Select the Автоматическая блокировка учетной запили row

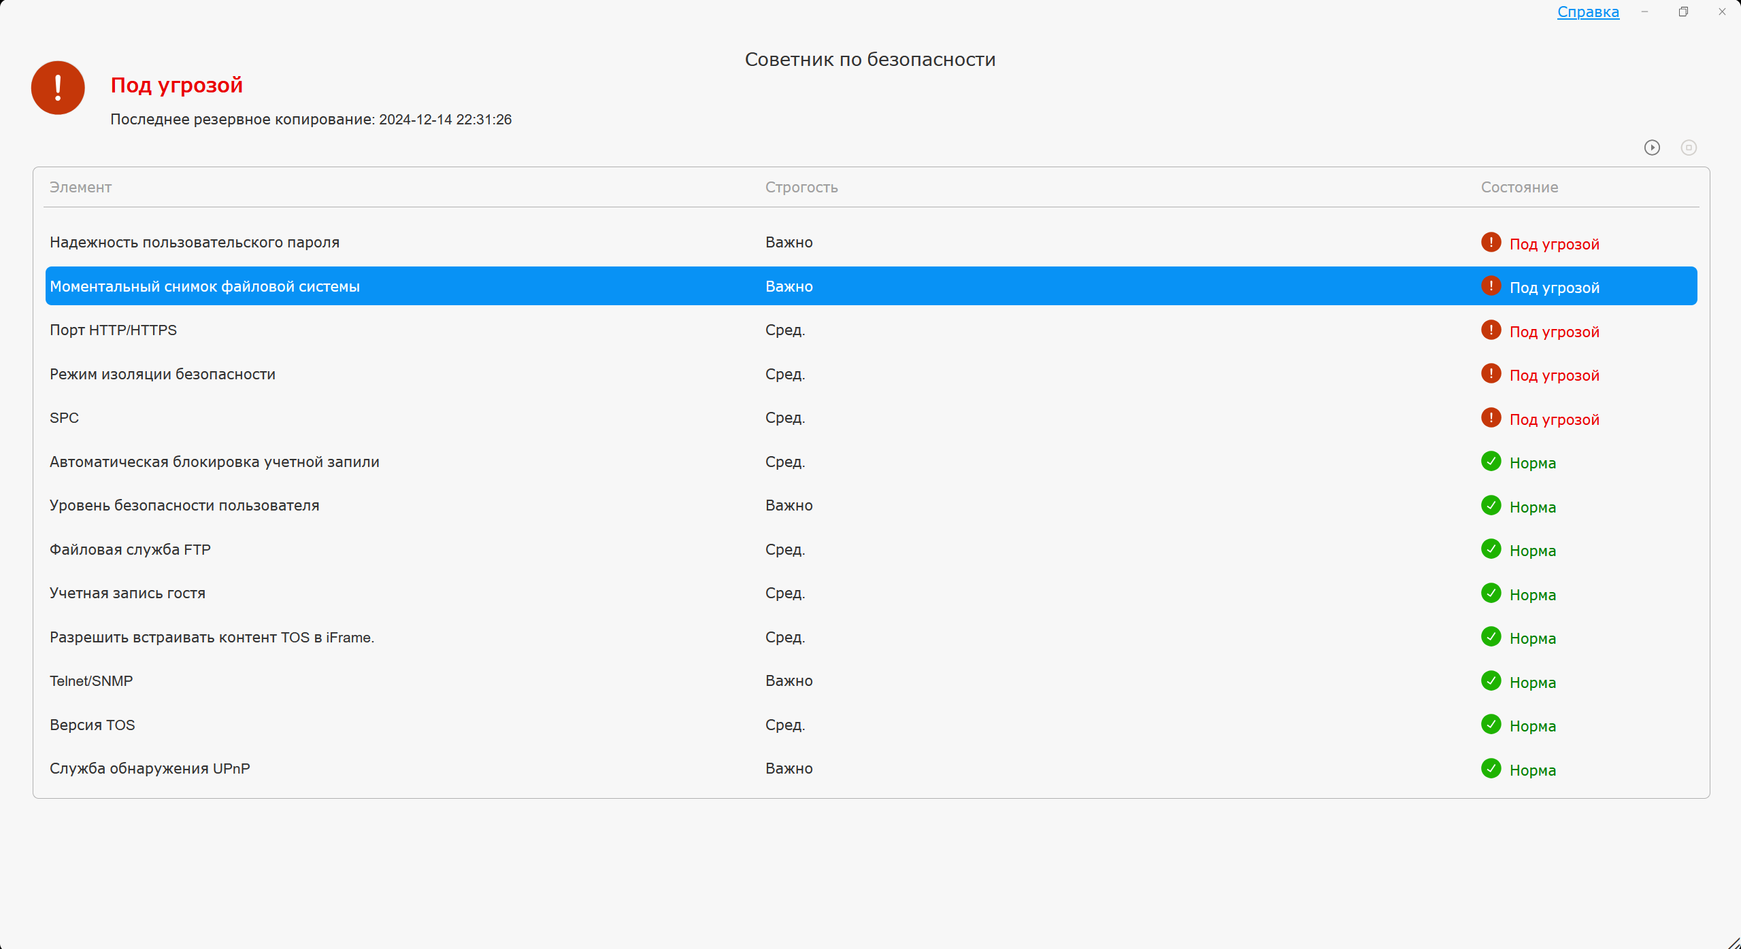click(214, 462)
